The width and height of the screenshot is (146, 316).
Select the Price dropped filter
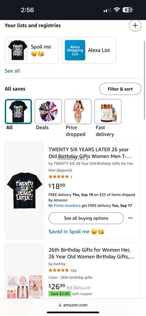(x=78, y=118)
